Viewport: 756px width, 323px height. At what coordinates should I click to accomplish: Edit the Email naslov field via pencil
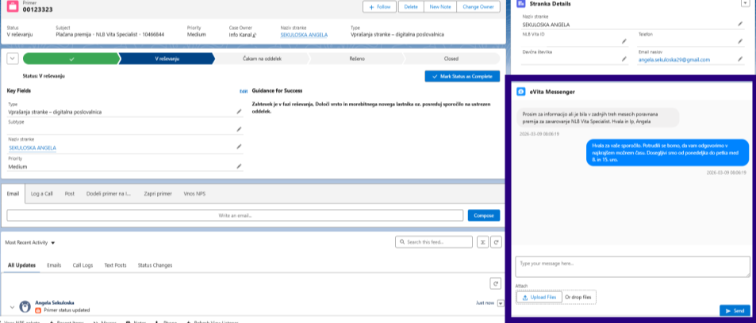[x=740, y=59]
